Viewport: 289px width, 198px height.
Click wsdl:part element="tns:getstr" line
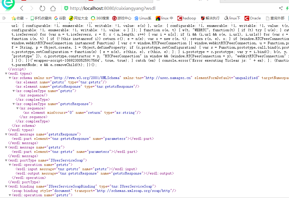point(75,152)
